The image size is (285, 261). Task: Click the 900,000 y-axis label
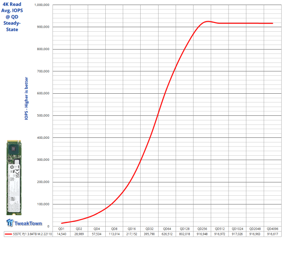pyautogui.click(x=43, y=27)
